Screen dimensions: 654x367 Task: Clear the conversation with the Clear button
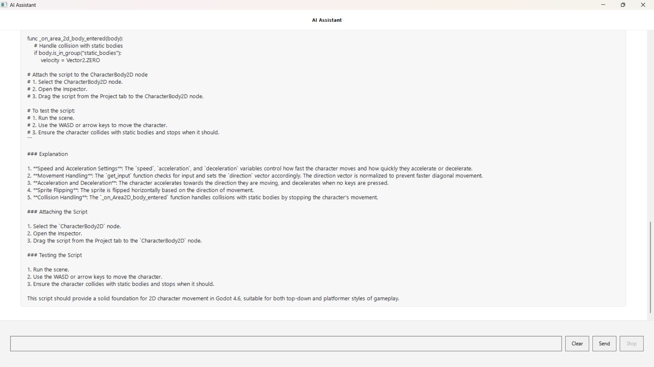pos(577,344)
